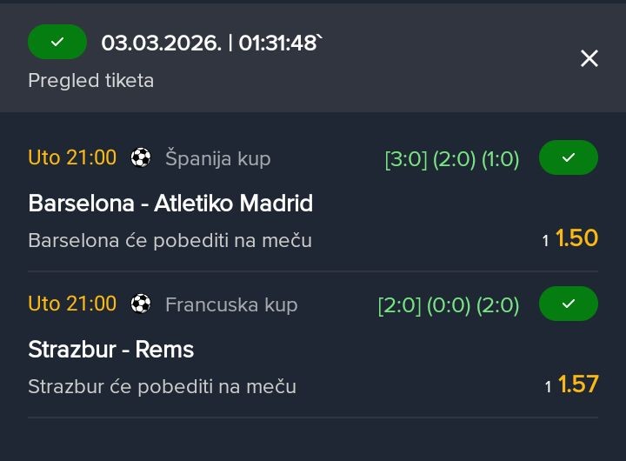Screen dimensions: 626x461
Task: Select the 1.50 odds value
Action: click(576, 238)
